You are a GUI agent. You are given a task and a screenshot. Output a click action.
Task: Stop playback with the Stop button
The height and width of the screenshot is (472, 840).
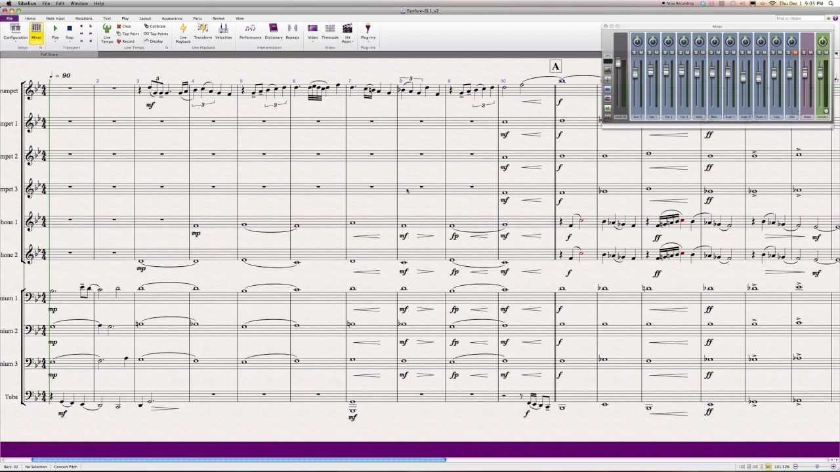coord(70,31)
